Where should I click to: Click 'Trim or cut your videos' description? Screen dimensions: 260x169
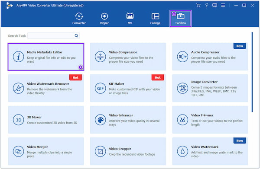pyautogui.click(x=217, y=123)
